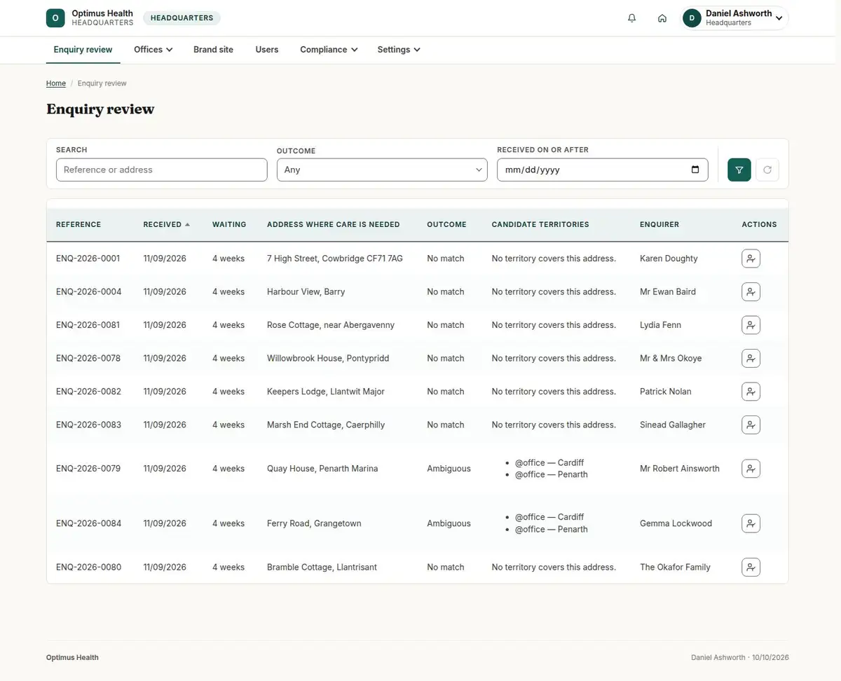
Task: Select reference ENQ-2026-0079
Action: [x=88, y=469]
